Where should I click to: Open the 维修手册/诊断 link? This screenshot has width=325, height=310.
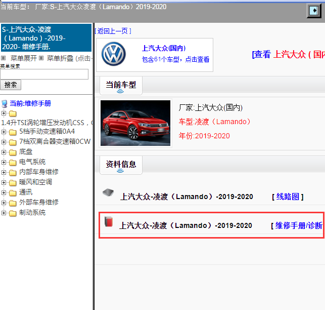298,225
